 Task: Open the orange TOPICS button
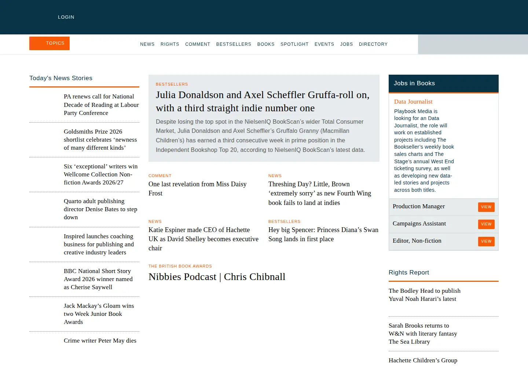pyautogui.click(x=49, y=43)
